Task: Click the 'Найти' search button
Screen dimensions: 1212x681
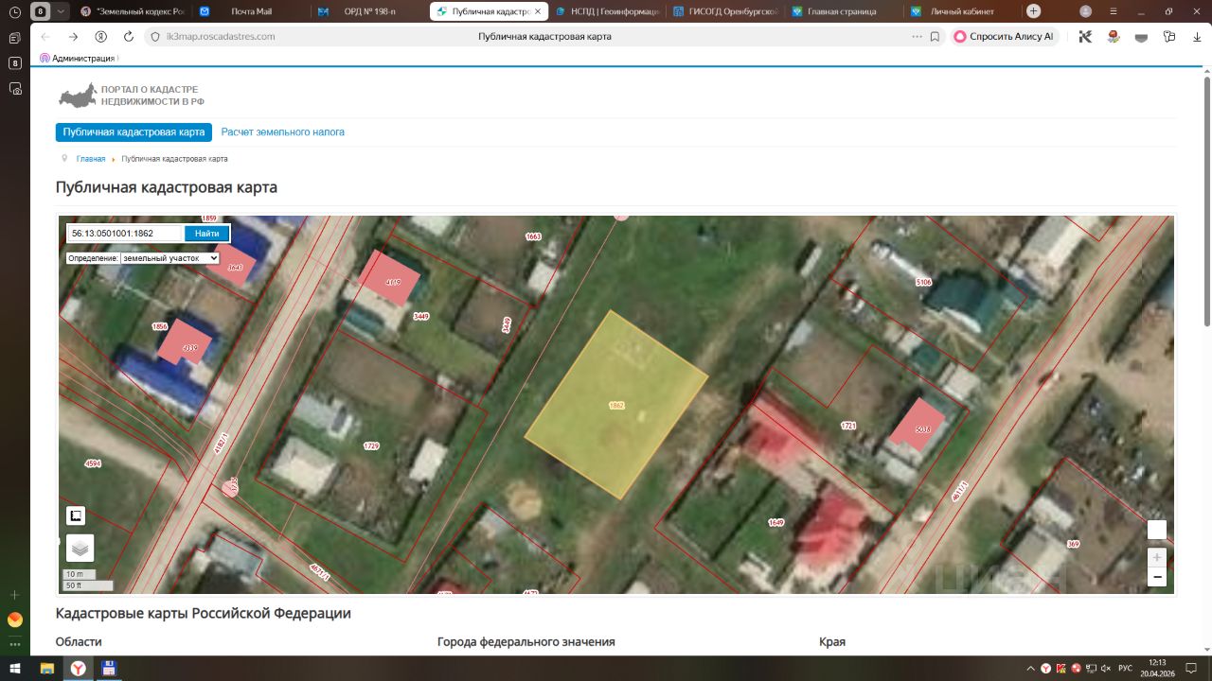Action: pos(206,234)
